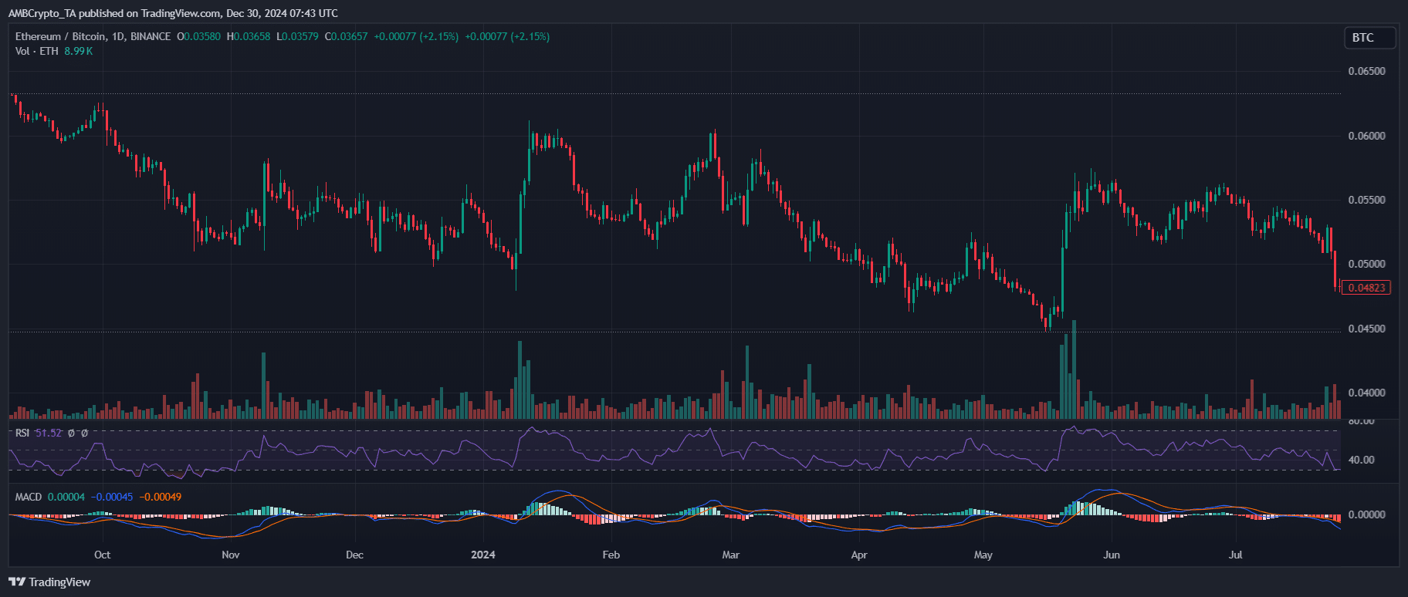Click the first ø symbol beside RSI

(x=71, y=433)
